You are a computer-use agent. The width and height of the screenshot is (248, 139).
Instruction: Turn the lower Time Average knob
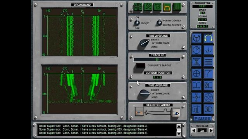[x=145, y=93]
